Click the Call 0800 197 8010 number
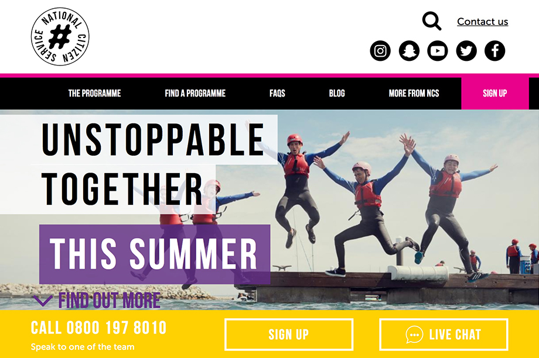Viewport: 539px width, 358px height. tap(98, 328)
